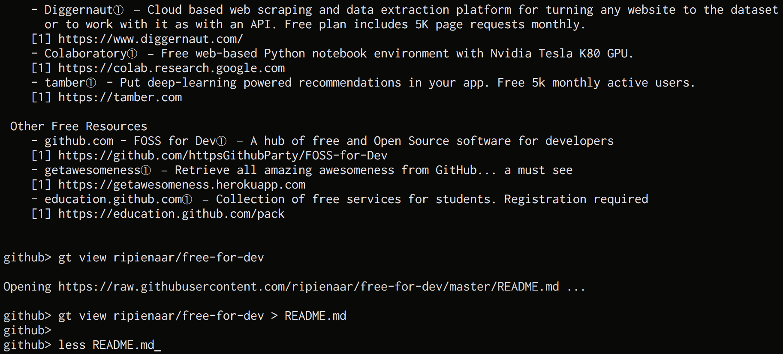Click the tamber circled-one reference marker

91,83
